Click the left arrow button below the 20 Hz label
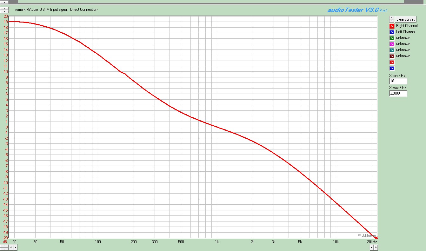Screen dimensions: 426x251 pos(11,248)
